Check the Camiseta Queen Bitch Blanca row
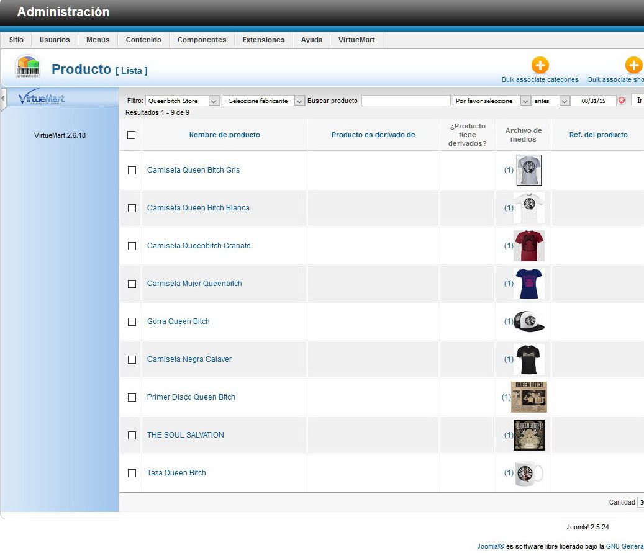The image size is (644, 553). click(x=132, y=208)
